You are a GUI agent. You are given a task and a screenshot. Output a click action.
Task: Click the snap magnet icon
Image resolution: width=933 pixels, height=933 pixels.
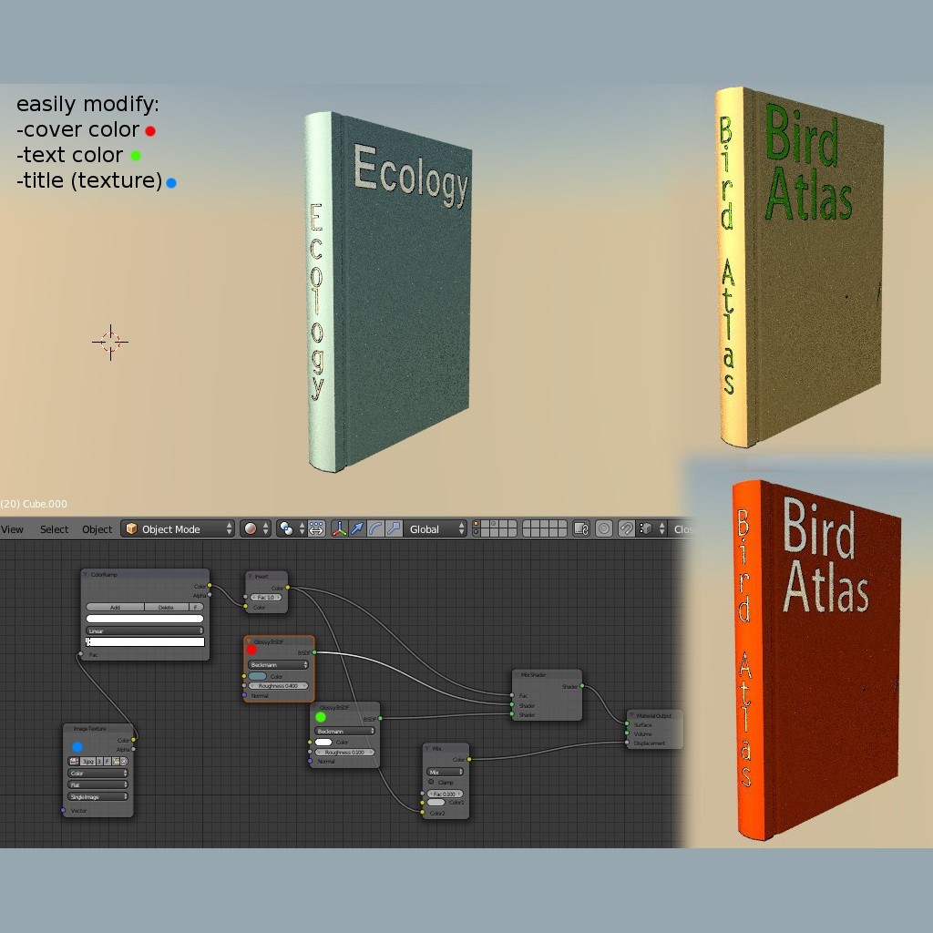pos(625,528)
